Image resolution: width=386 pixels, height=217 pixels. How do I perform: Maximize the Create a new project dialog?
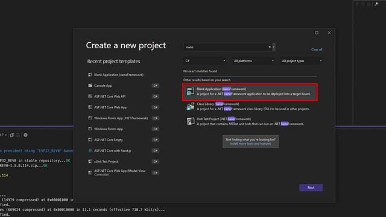click(317, 33)
